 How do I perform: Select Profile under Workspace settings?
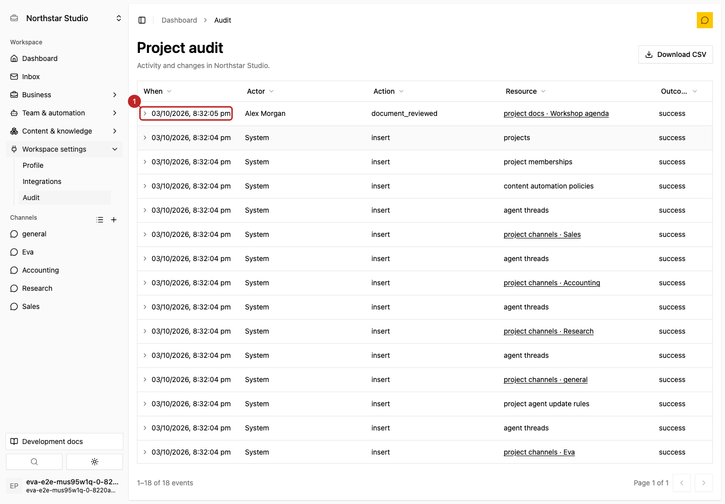coord(64,165)
